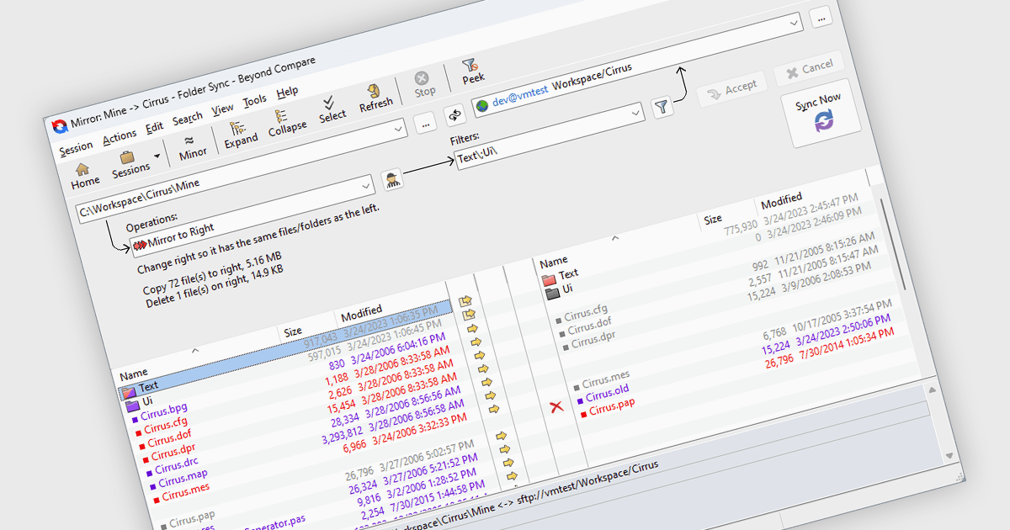Sort by left pane Size column header

[x=292, y=331]
